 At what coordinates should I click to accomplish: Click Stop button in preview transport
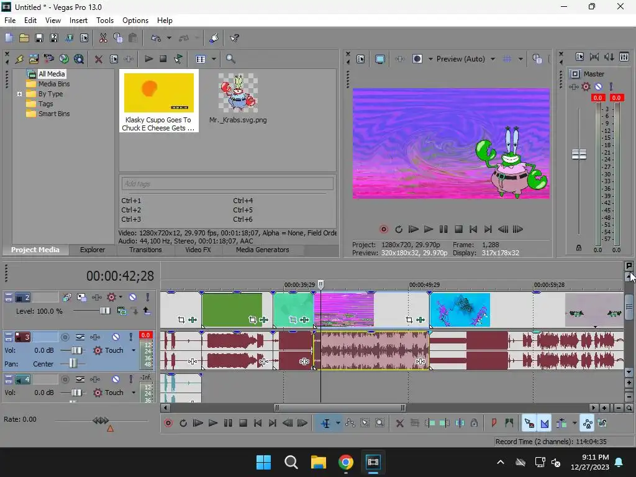click(458, 229)
